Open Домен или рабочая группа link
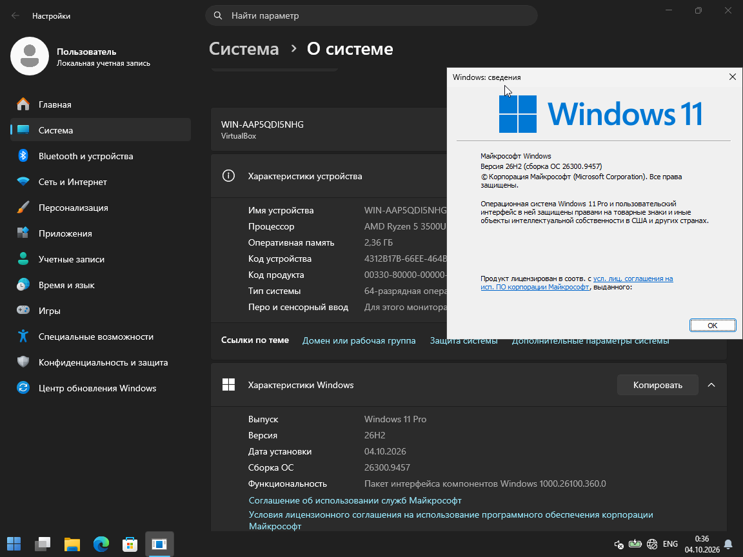 coord(359,340)
